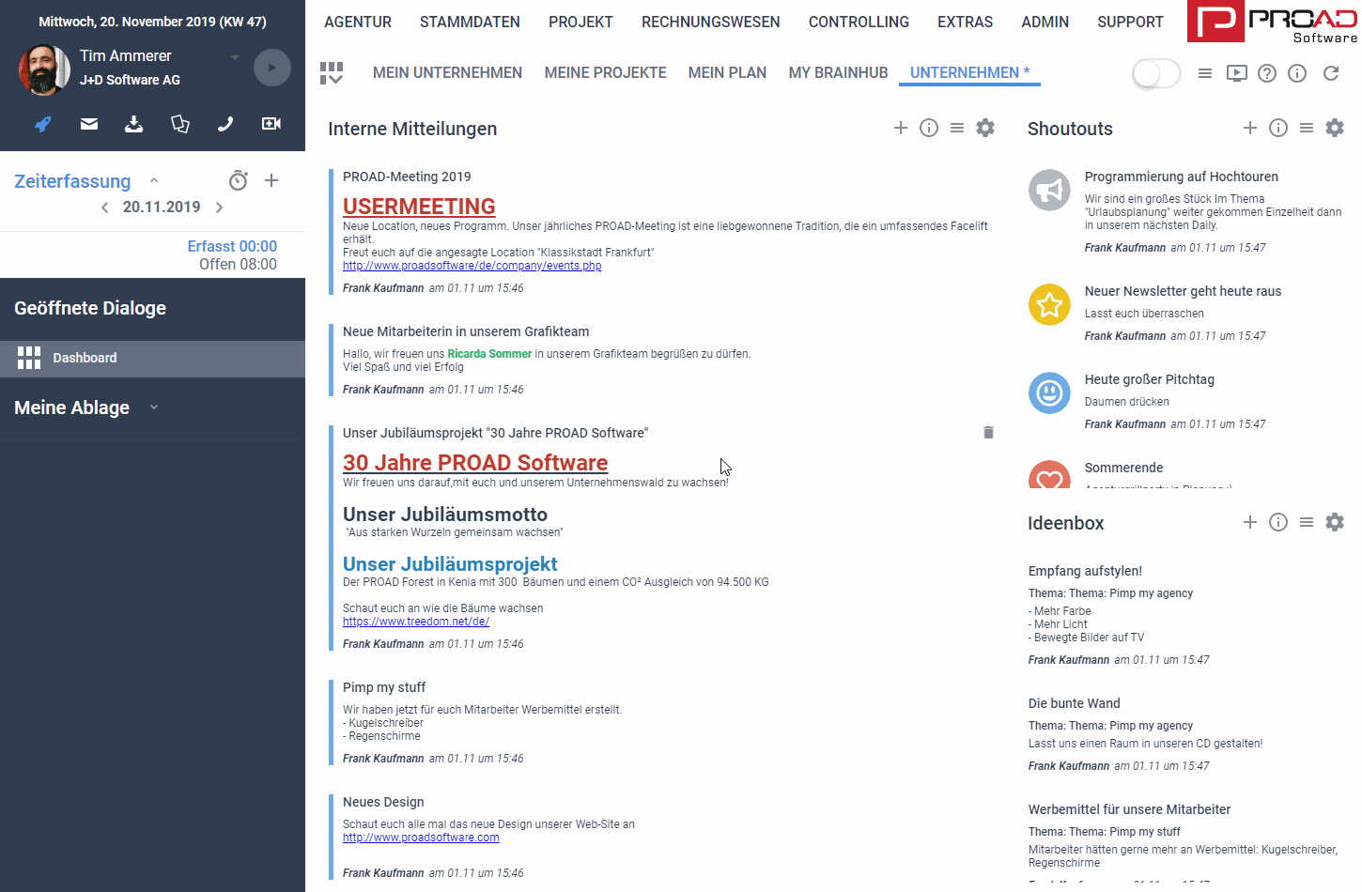Open the mail envelope icon
The width and height of the screenshot is (1362, 892).
(x=89, y=124)
